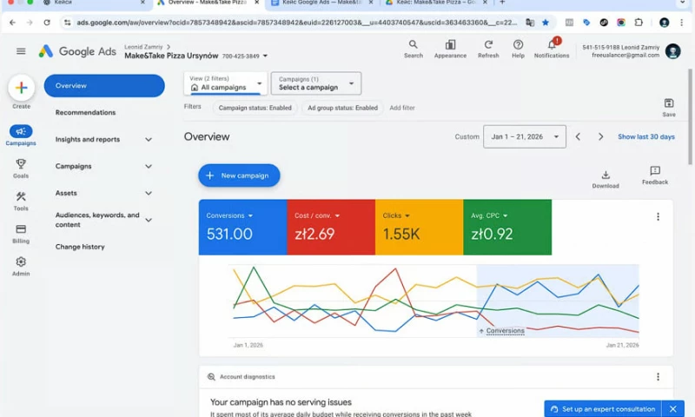Download the overview report
The width and height of the screenshot is (695, 417).
point(606,175)
